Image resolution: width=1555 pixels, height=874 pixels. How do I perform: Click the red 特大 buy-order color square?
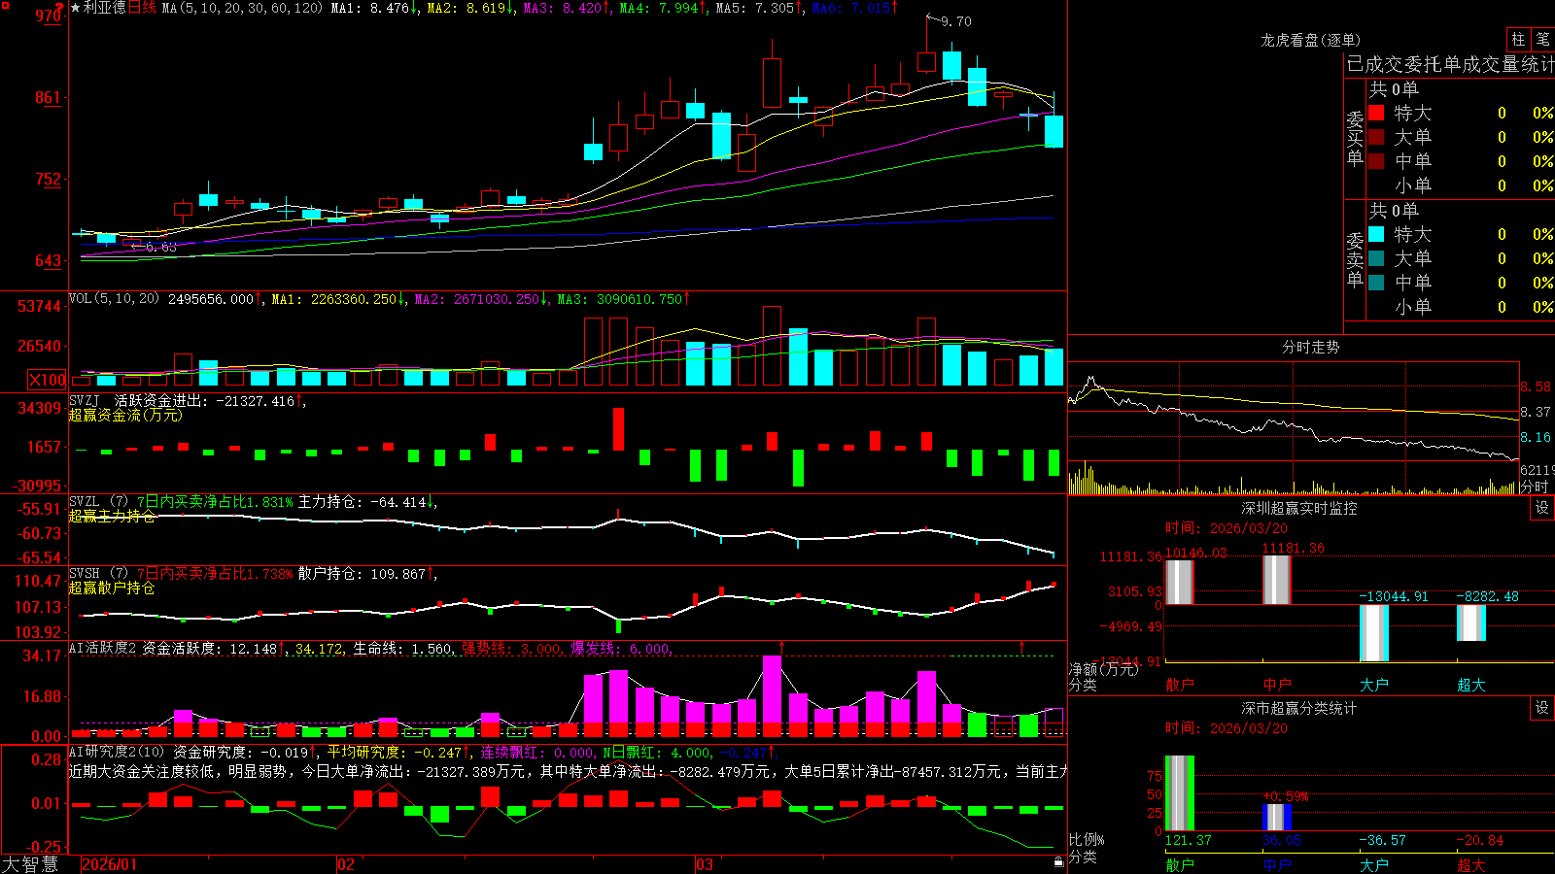click(x=1376, y=113)
